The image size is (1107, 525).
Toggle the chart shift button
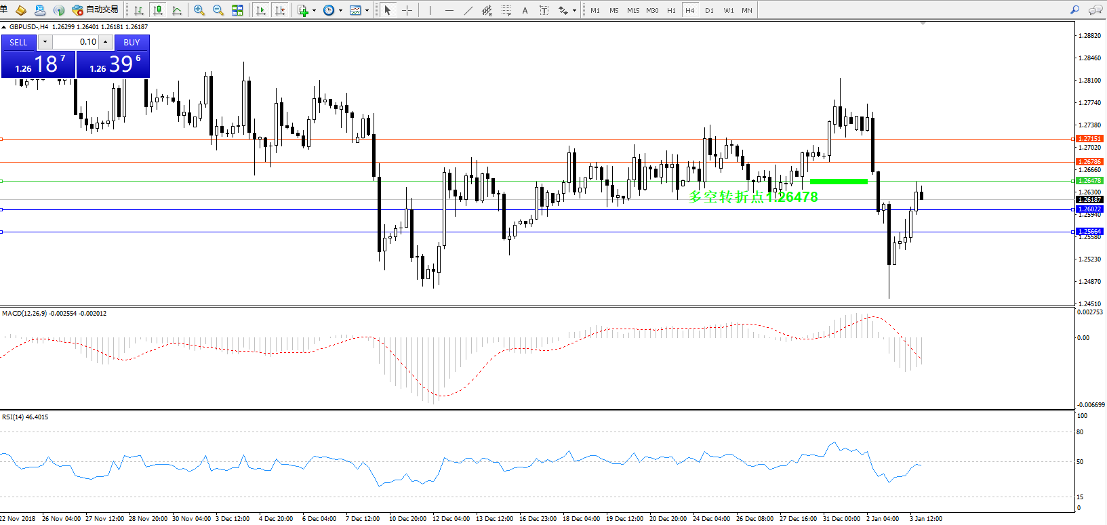[x=280, y=10]
